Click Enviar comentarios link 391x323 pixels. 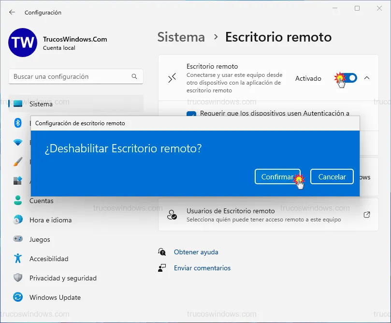tap(202, 268)
